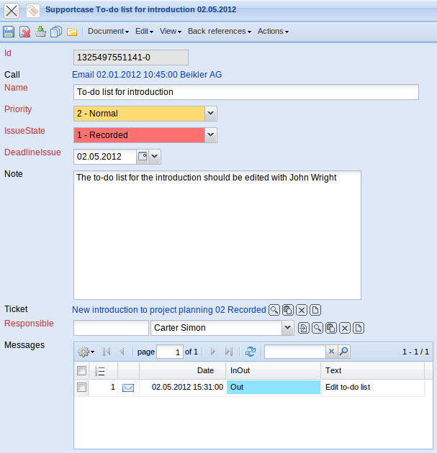Screen dimensions: 437x453
Task: Open the Back references menu
Action: point(219,32)
